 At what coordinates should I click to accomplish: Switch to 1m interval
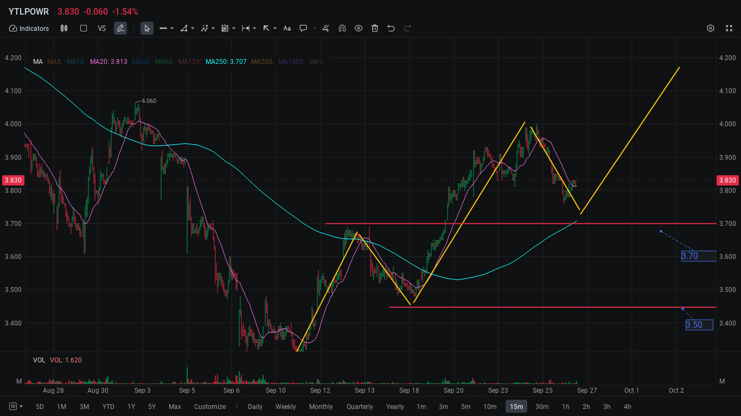tap(421, 406)
